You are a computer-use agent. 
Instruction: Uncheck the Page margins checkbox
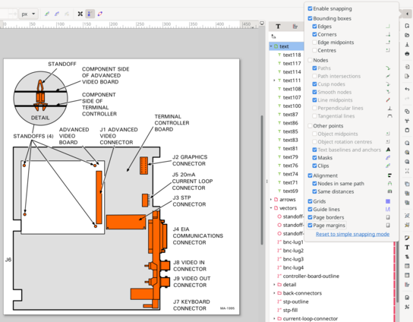(310, 226)
